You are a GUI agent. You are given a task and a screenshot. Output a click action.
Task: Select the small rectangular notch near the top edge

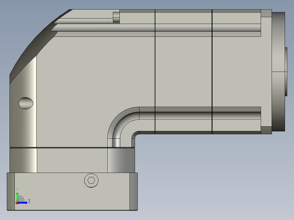pyautogui.click(x=116, y=17)
